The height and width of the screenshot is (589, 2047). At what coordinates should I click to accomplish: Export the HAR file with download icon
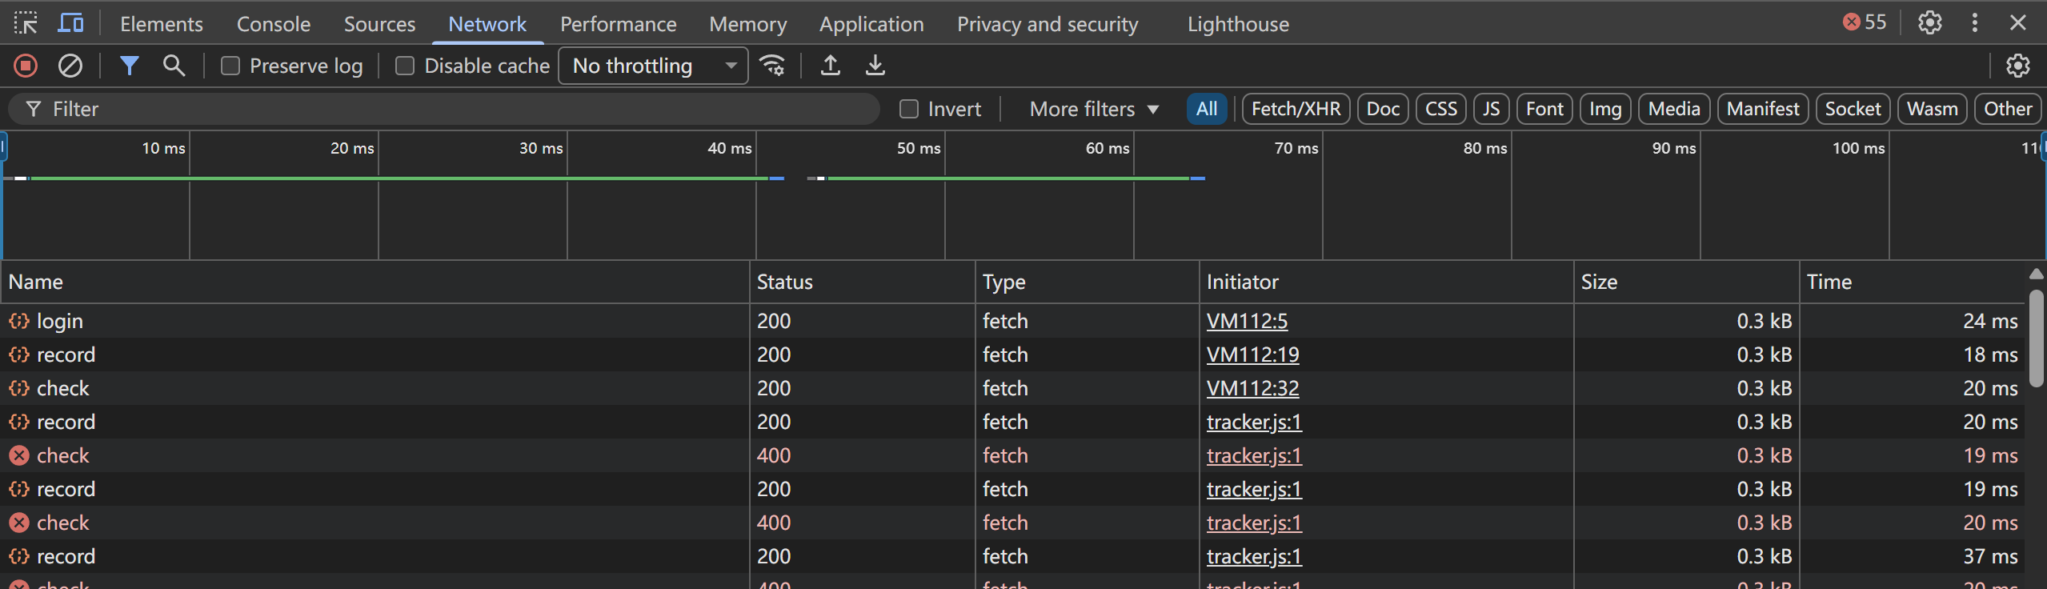(x=875, y=66)
